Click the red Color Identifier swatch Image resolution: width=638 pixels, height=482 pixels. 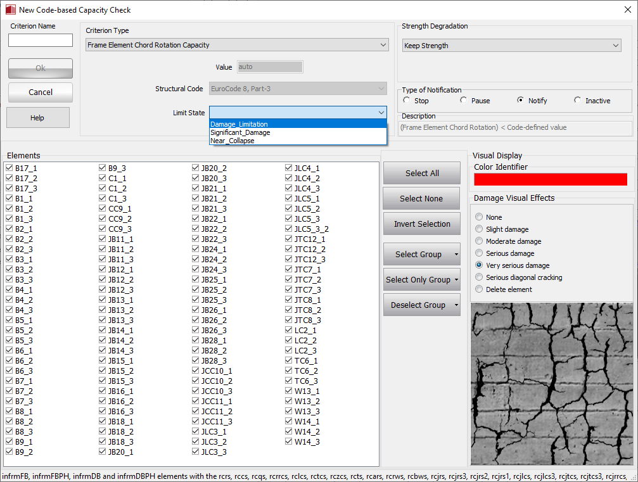[x=550, y=179]
